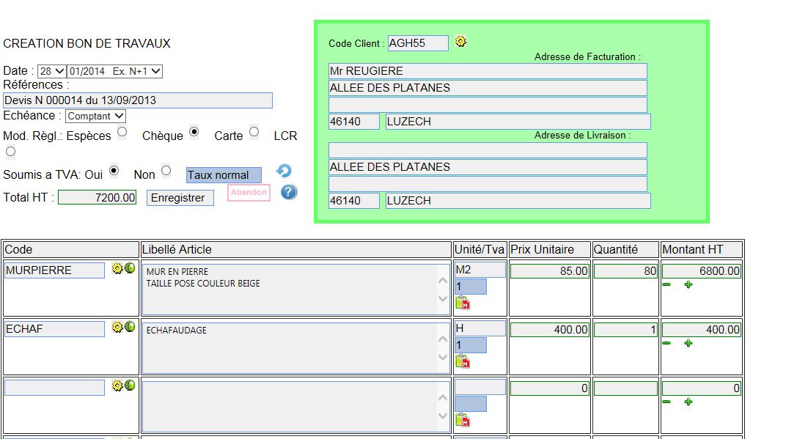This screenshot has height=439, width=786.
Task: Click the yellow gear icon next to MURPIERRE
Action: tap(117, 268)
